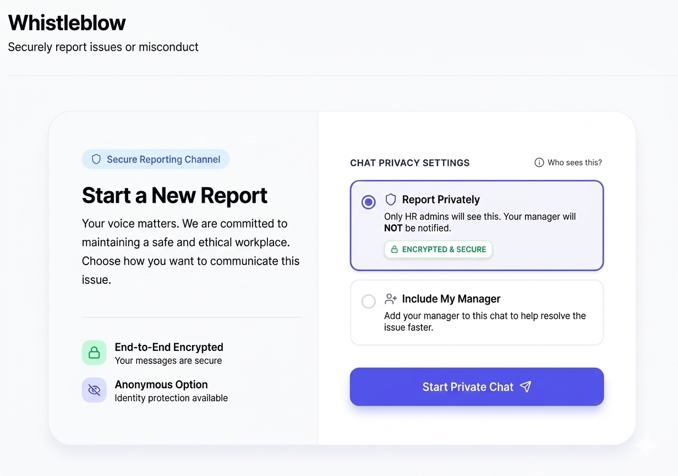This screenshot has height=476, width=678.
Task: Click the info circle beside Who sees this
Action: (x=539, y=163)
